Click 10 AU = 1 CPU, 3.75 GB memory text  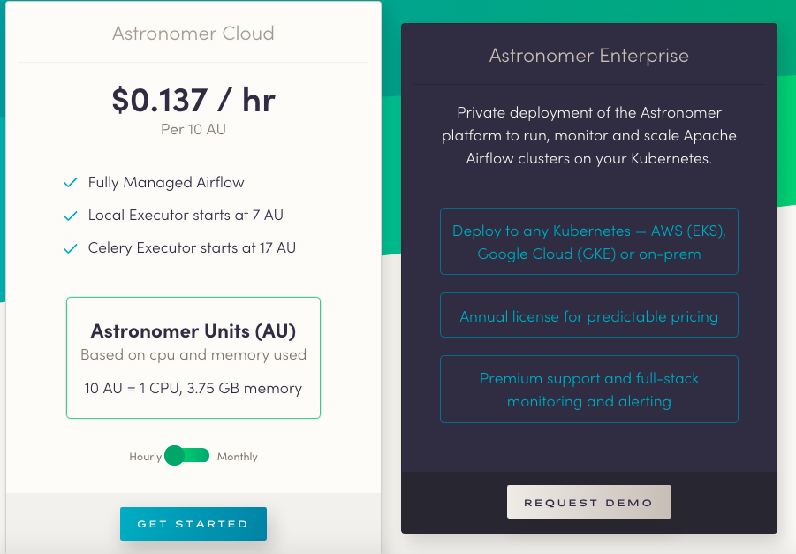[x=193, y=388]
